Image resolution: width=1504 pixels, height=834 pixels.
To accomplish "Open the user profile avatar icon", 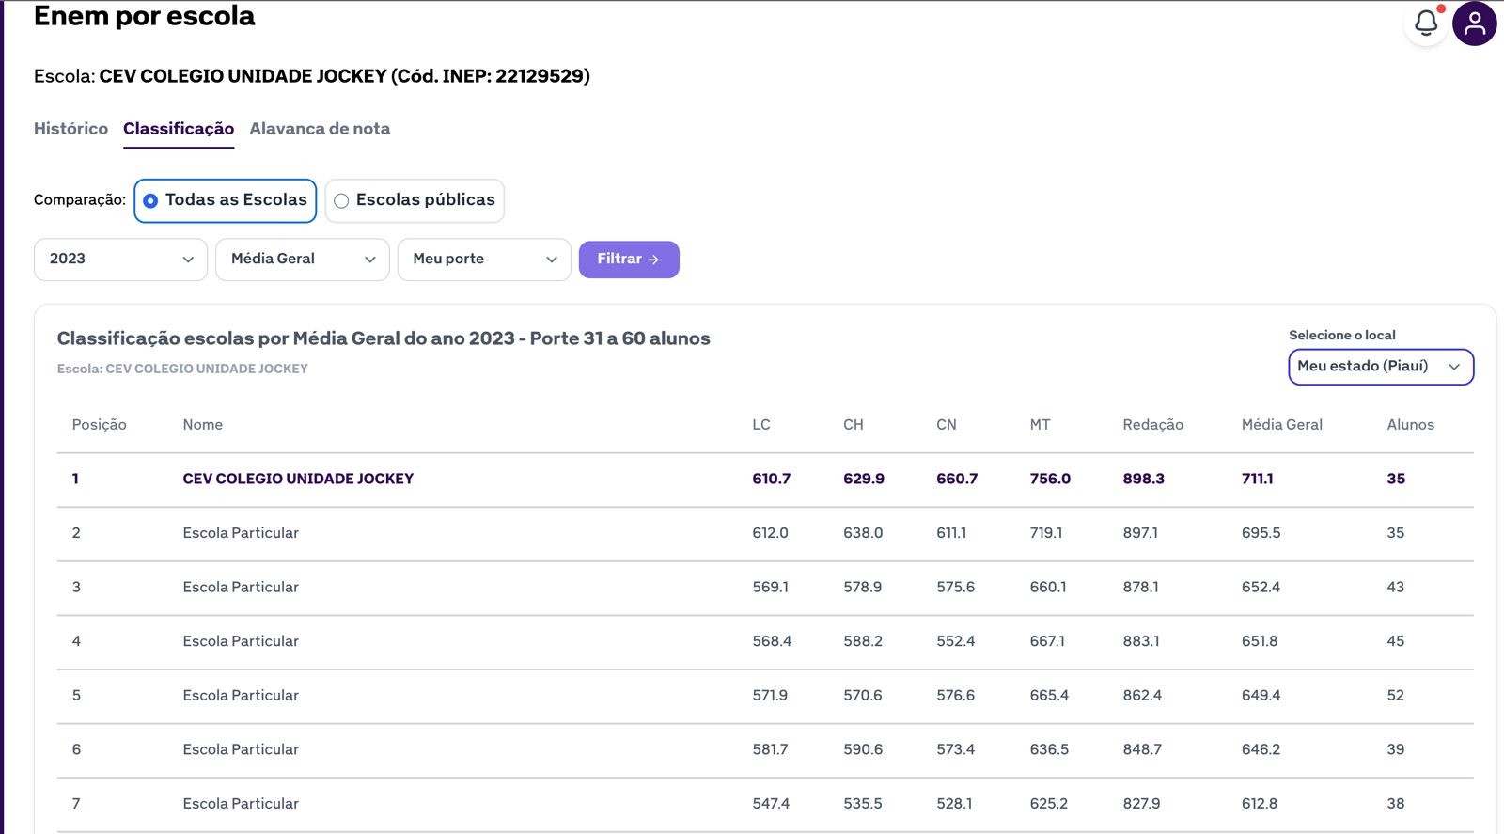I will coord(1474,24).
